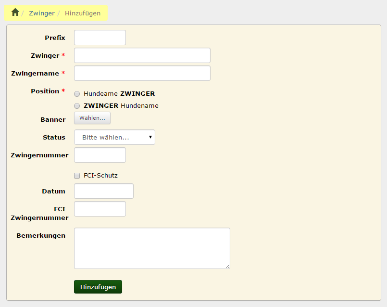Click into the Zwinger input field
387x307 pixels.
tap(142, 55)
